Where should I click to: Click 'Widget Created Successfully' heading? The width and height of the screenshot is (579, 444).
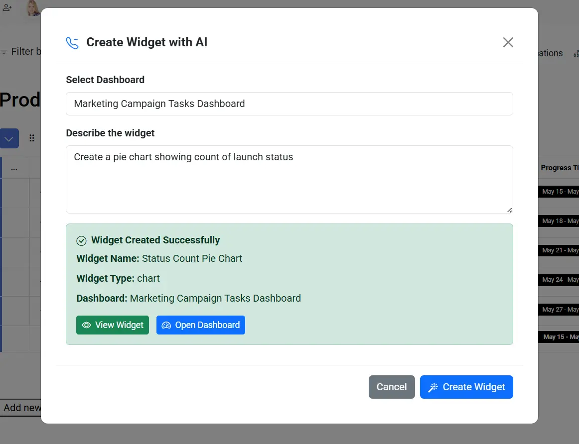click(x=155, y=240)
